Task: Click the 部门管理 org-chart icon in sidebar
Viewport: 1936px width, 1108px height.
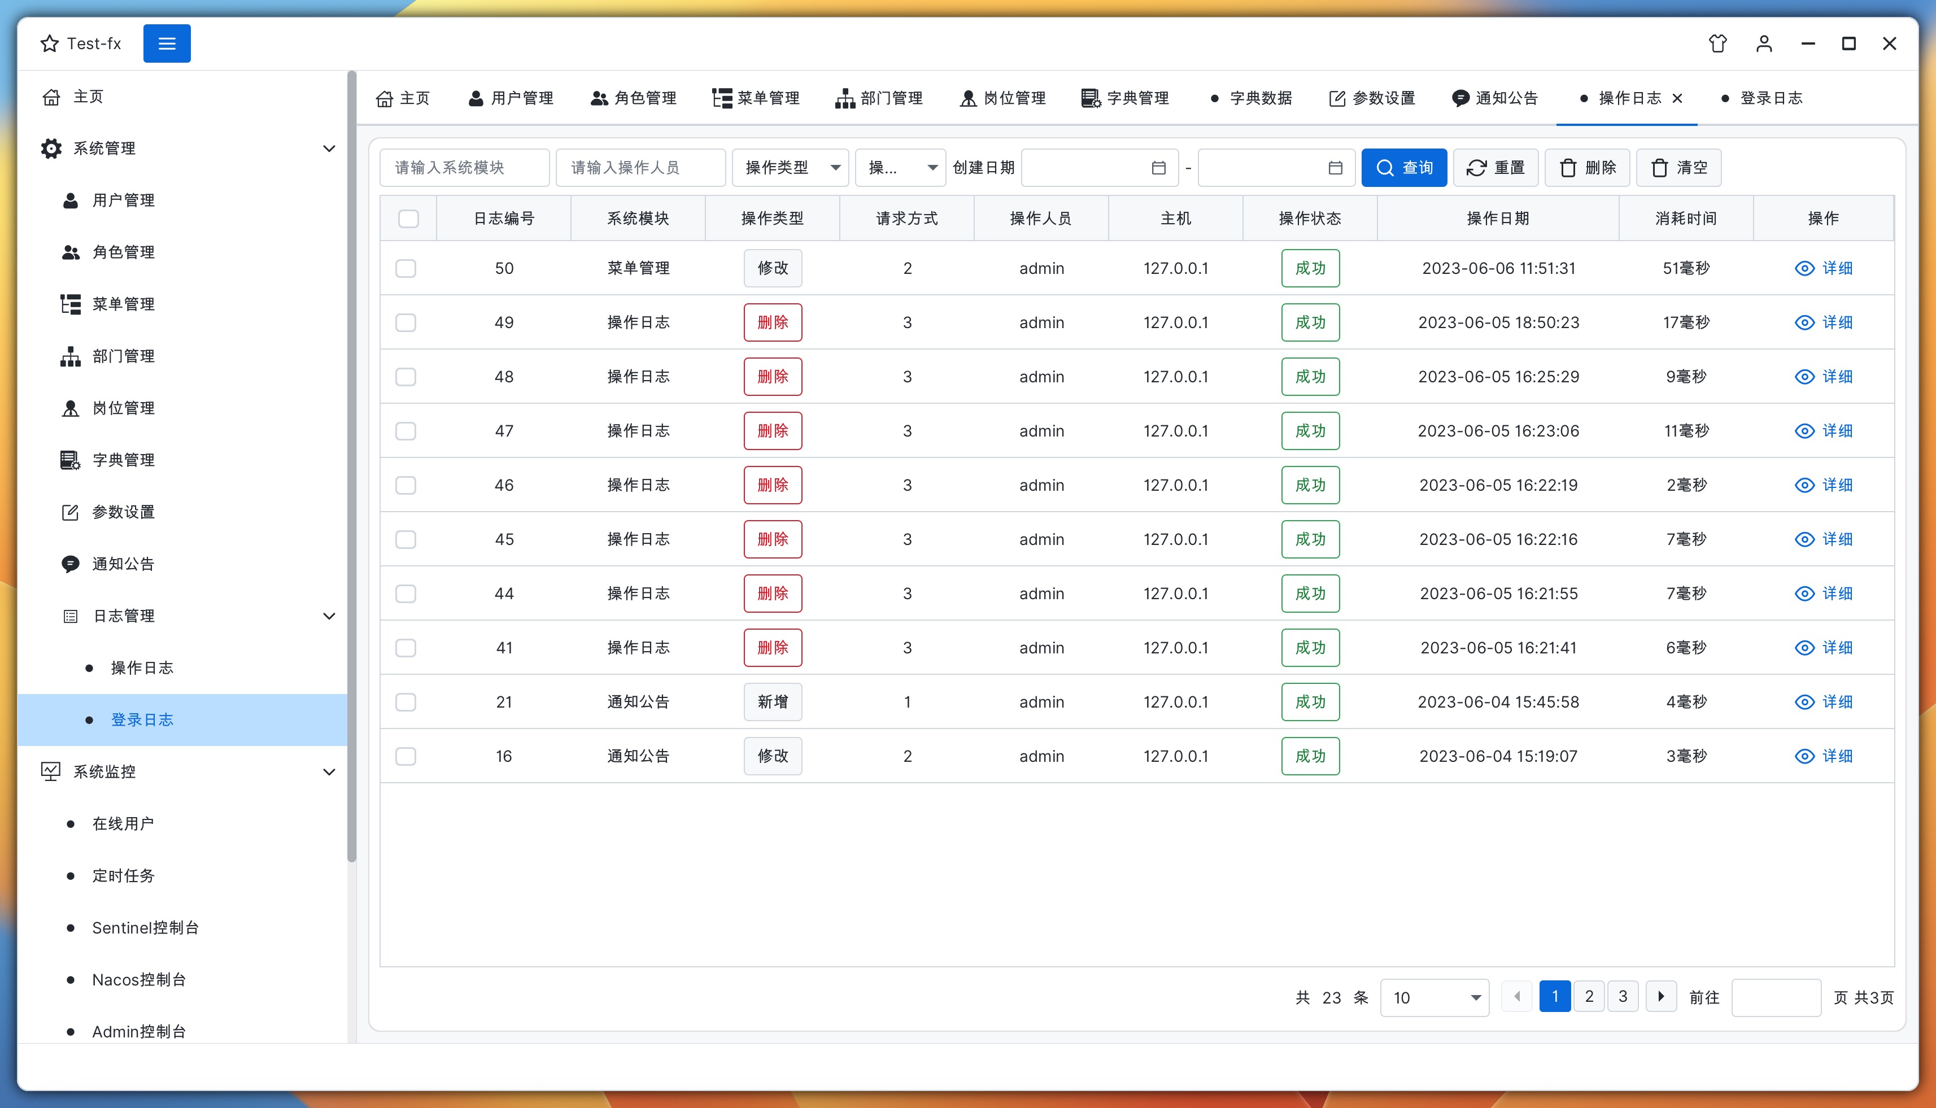Action: 70,356
